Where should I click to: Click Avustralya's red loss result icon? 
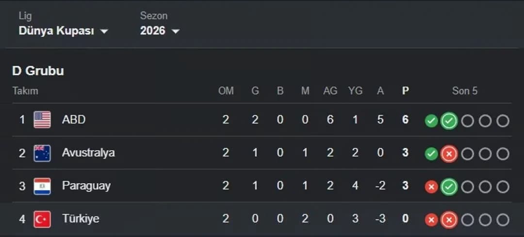tap(449, 154)
